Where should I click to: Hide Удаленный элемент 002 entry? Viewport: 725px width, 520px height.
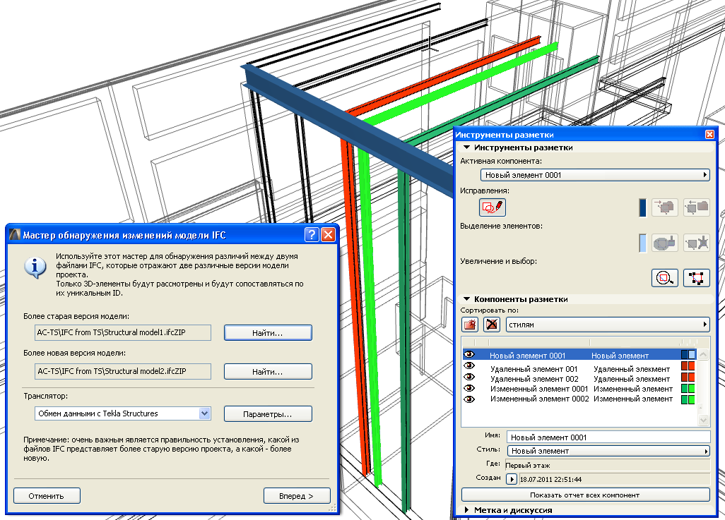[469, 377]
